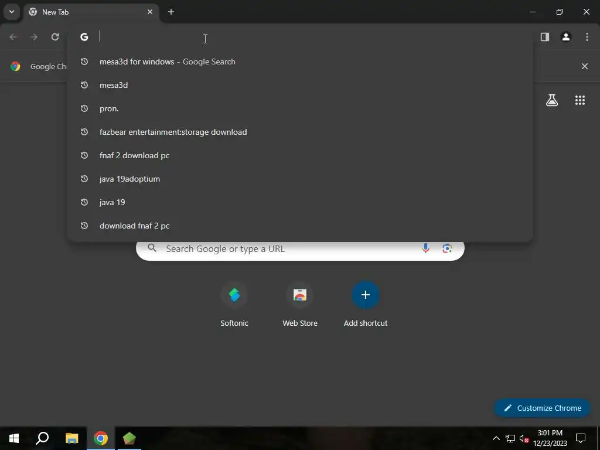The width and height of the screenshot is (600, 450).
Task: Click the Chrome taskbar icon
Action: 101,438
